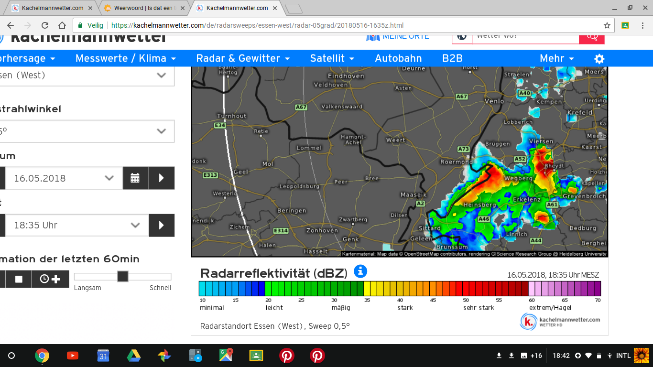Screen dimensions: 653x367
Task: Open the Chrome three-dot menu
Action: tap(642, 25)
